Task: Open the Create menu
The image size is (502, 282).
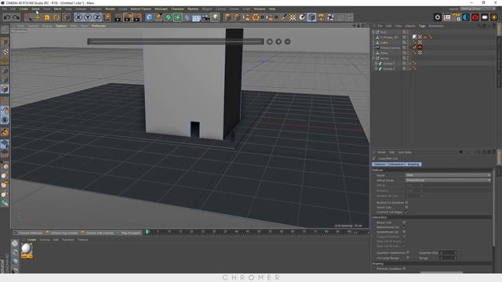Action: 24,9
